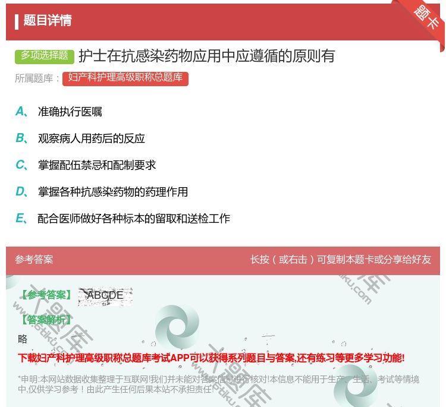Click the 题目详情 header title
Screen dimensions: 446x407
(48, 20)
